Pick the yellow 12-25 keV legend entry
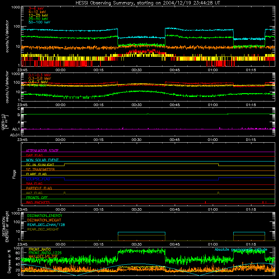 38,15
